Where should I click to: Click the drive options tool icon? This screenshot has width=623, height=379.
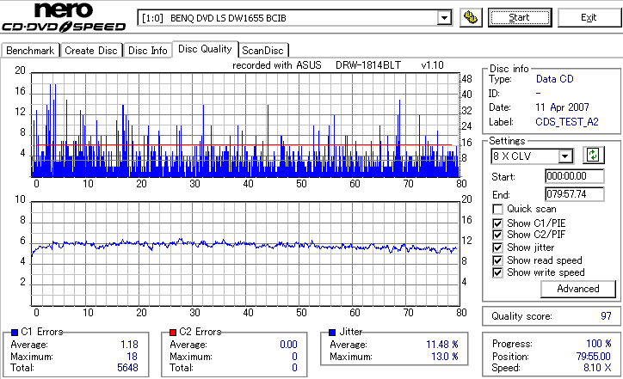click(x=471, y=18)
